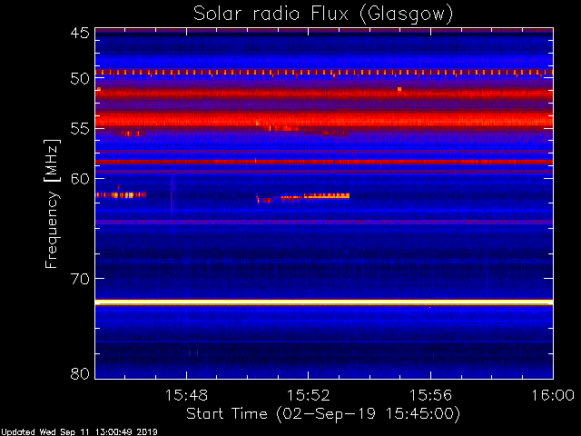Viewport: 581px width, 436px height.
Task: Click the 70 frequency tick label
Action: pyautogui.click(x=80, y=279)
